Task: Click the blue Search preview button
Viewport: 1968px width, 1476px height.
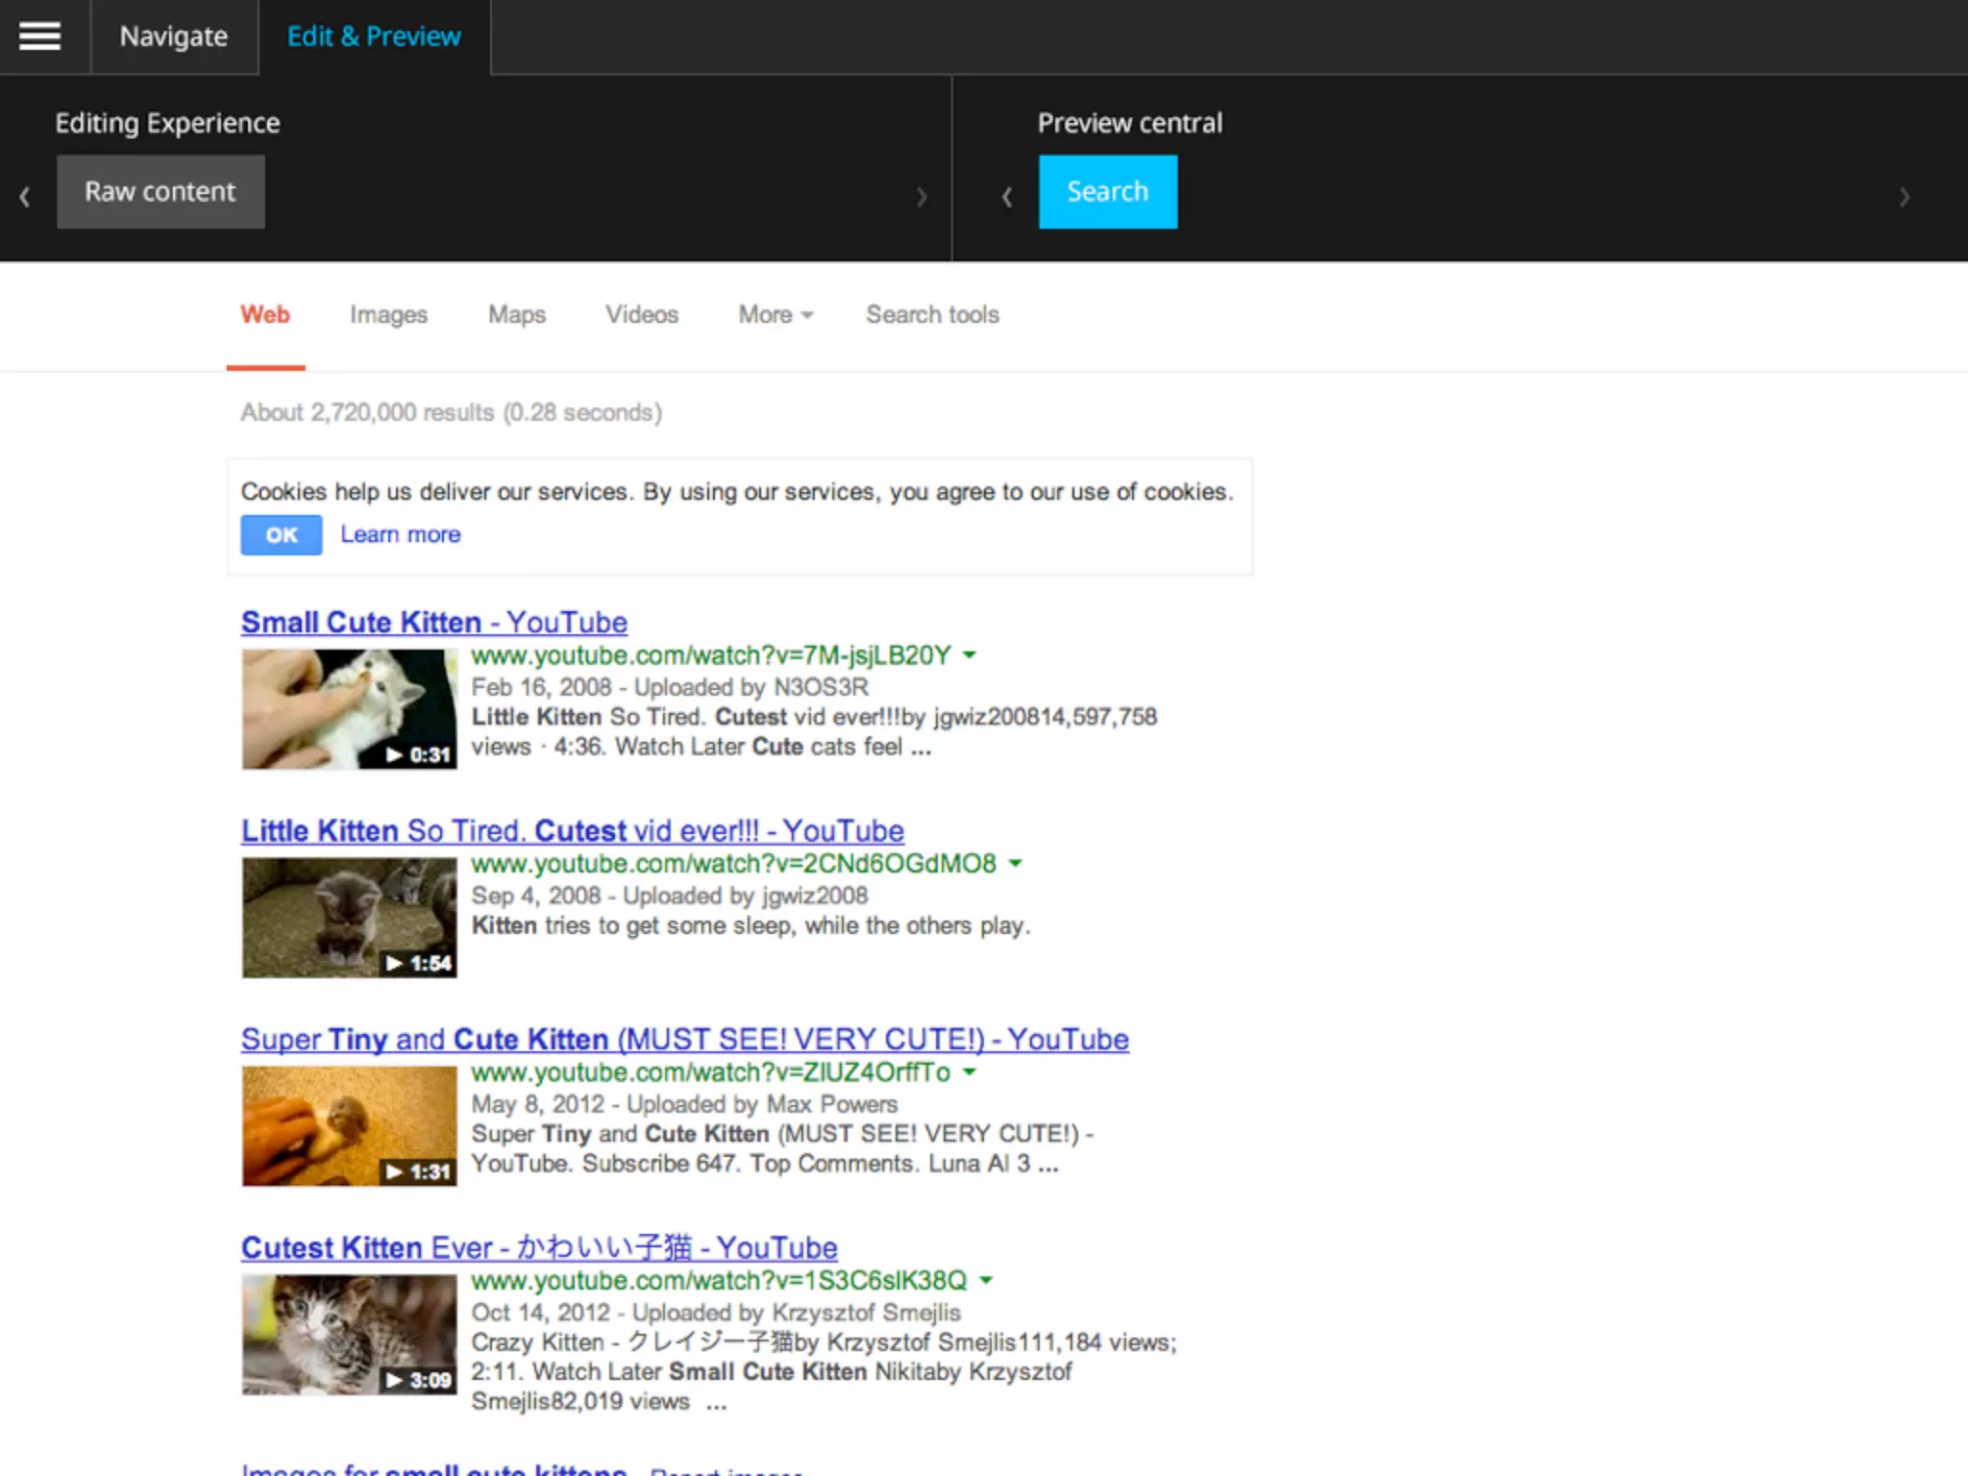Action: [1107, 191]
